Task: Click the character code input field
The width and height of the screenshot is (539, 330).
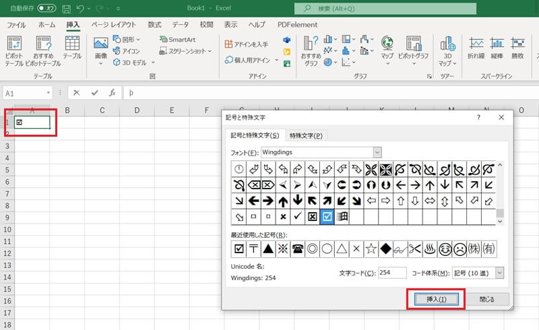Action: point(392,273)
